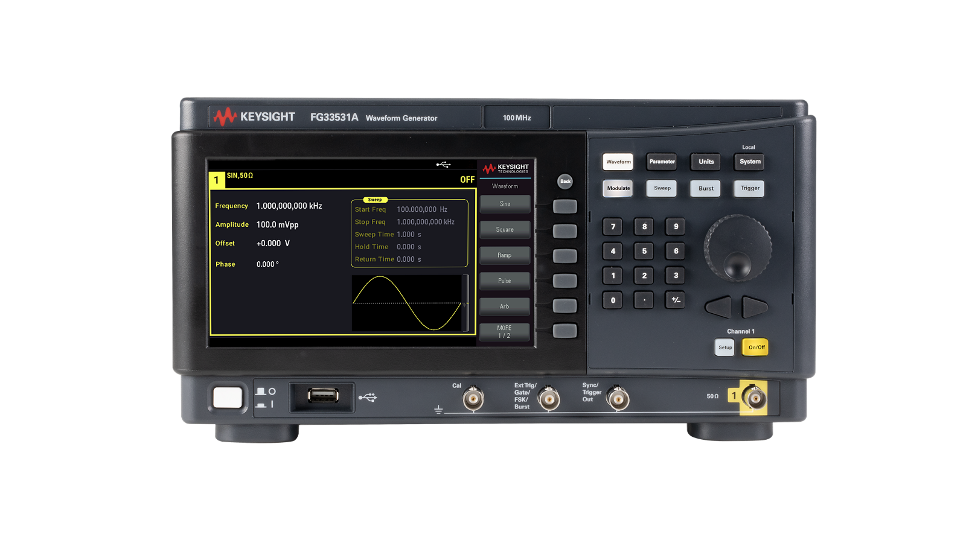Screen dimensions: 966x543
Task: Open Channel 1 Setup key
Action: pyautogui.click(x=725, y=348)
